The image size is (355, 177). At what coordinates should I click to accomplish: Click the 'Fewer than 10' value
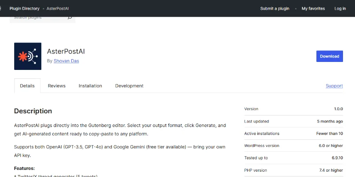[x=329, y=134]
